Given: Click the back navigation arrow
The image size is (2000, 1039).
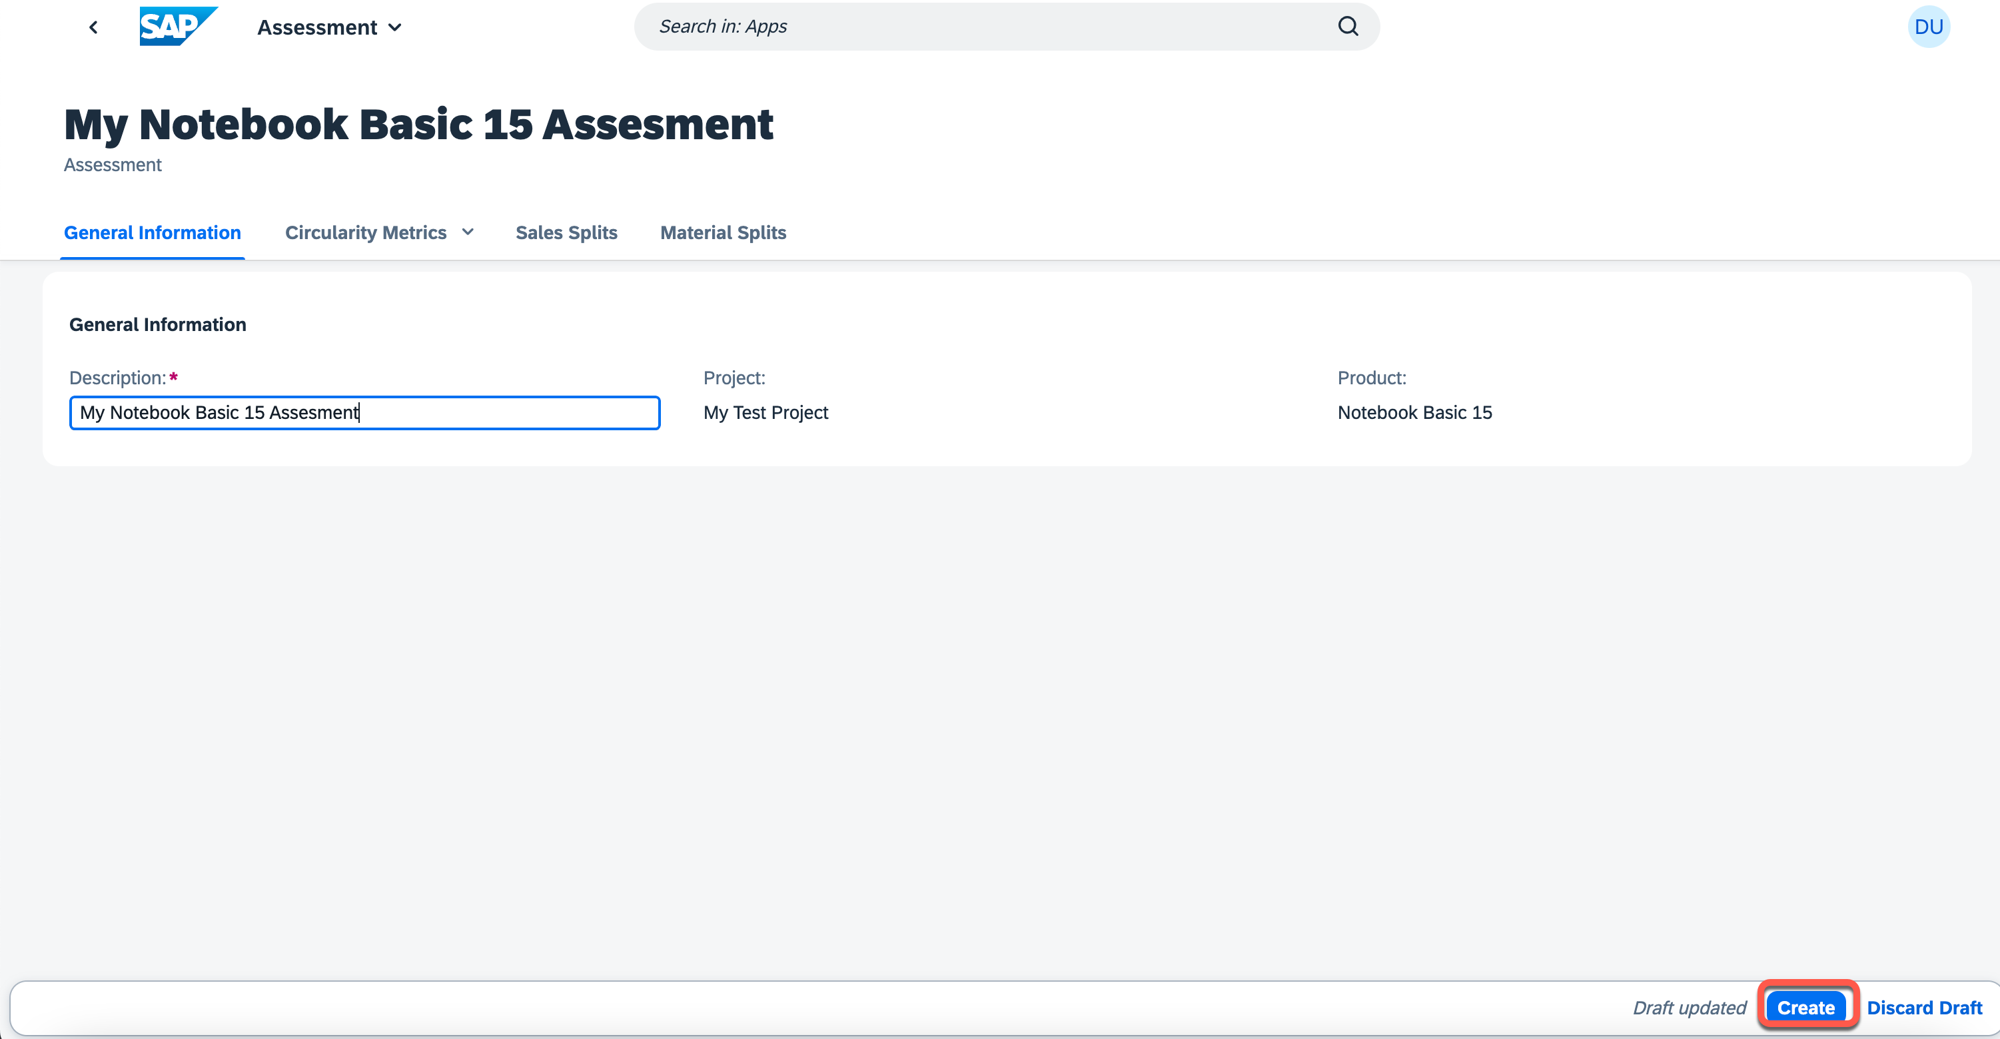Looking at the screenshot, I should (93, 27).
